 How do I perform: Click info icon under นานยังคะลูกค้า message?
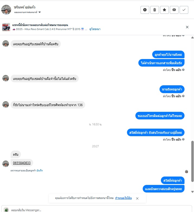183,96
